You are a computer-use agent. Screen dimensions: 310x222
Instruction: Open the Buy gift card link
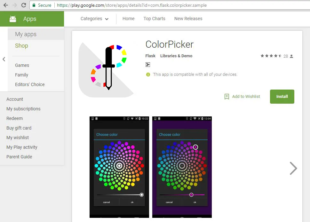coord(19,128)
